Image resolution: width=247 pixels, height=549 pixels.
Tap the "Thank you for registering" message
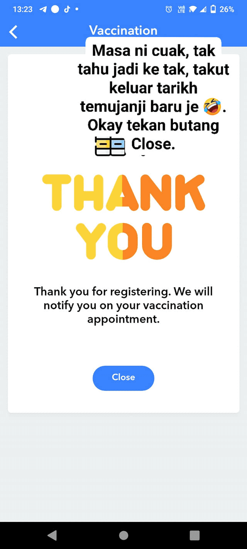[123, 305]
